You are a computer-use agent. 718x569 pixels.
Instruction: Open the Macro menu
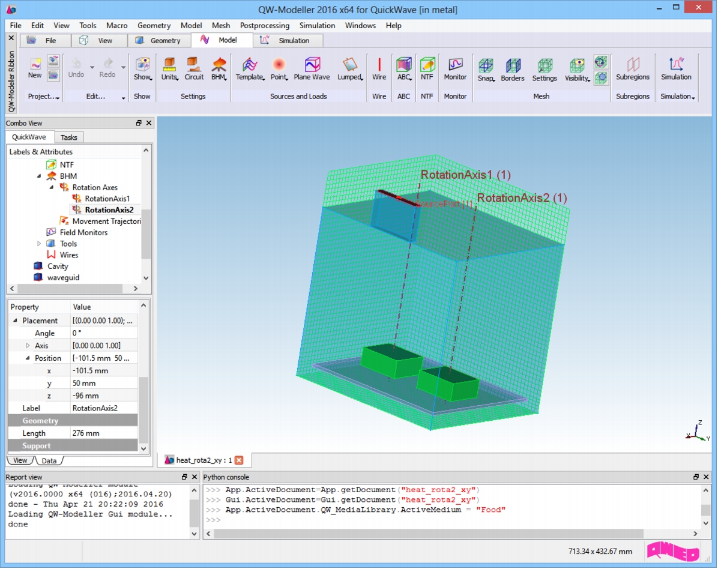117,26
